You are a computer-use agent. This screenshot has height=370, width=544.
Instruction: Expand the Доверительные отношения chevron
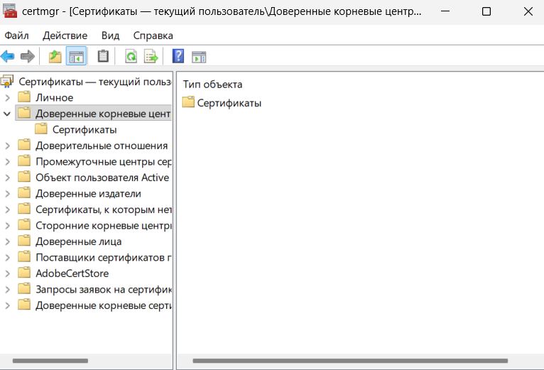pos(7,146)
